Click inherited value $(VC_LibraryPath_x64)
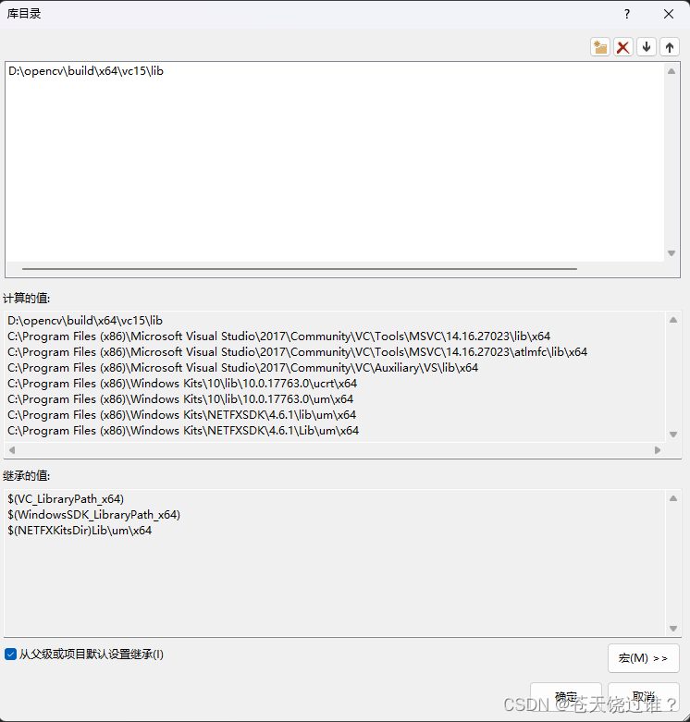The image size is (690, 722). [66, 499]
